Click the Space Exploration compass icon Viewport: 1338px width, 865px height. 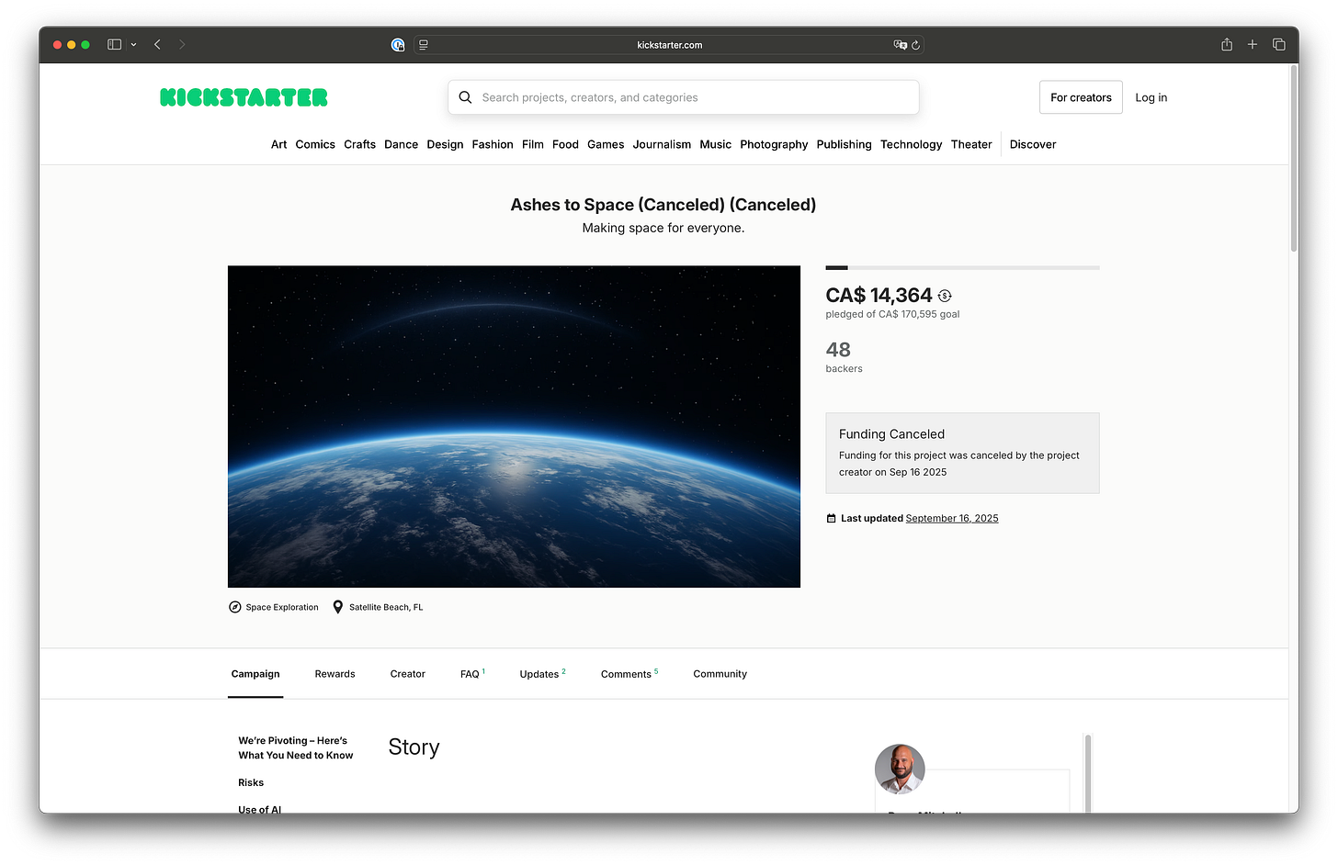(x=235, y=607)
